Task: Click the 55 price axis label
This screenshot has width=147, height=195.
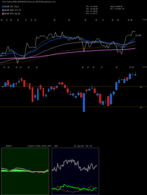Action: [x=141, y=108]
